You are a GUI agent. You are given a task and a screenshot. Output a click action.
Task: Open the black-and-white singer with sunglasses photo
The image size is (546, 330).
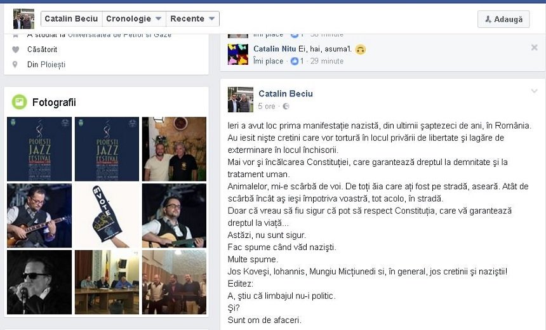[39, 282]
